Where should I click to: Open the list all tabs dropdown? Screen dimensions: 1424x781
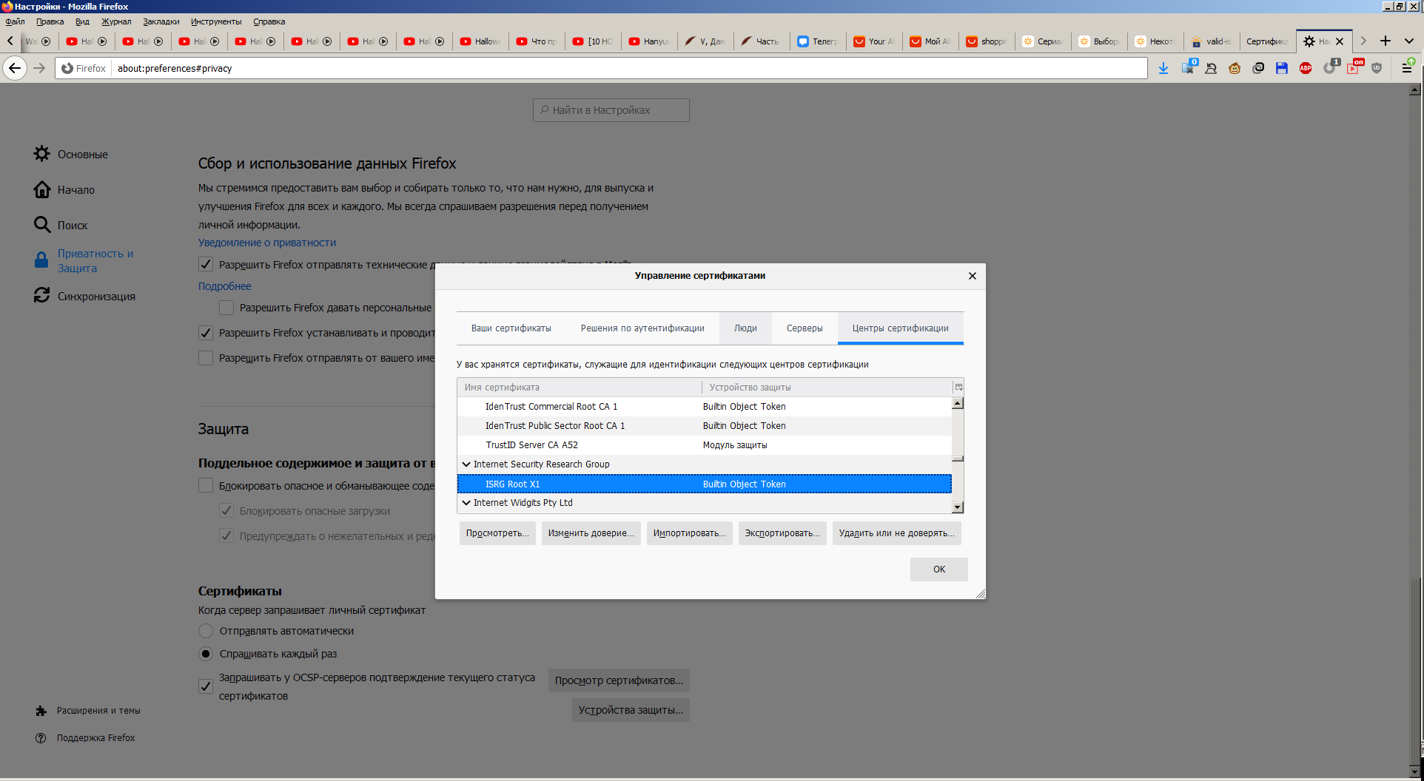(x=1409, y=41)
